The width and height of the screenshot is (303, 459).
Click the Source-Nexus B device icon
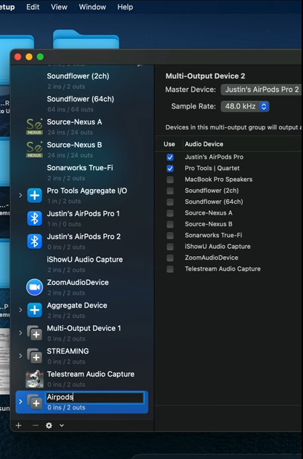(34, 149)
